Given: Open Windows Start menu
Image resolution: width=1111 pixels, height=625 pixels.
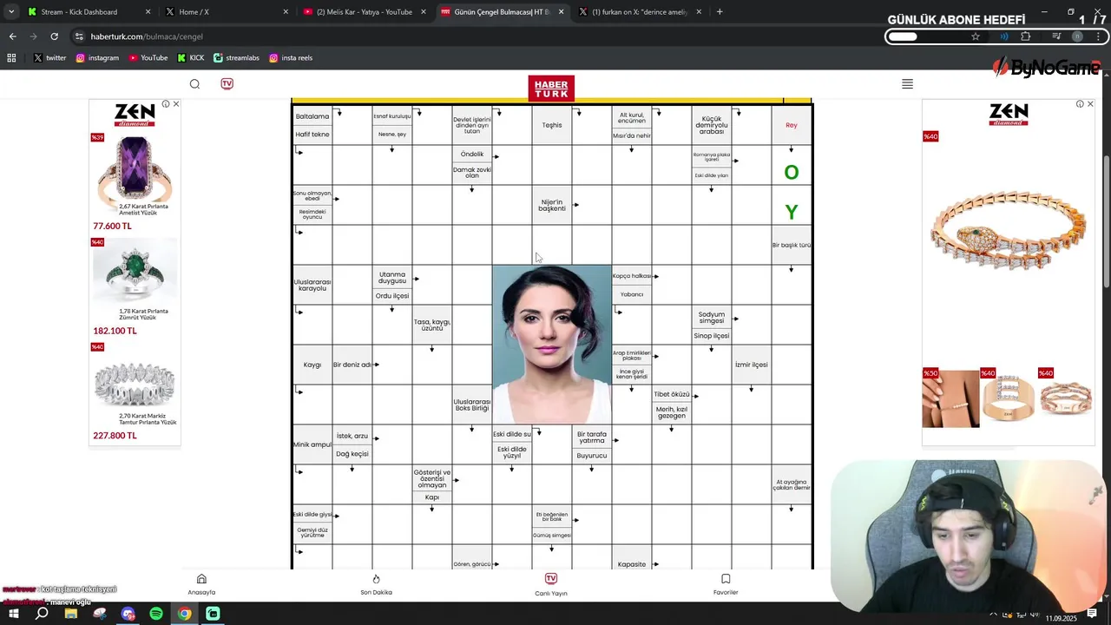Looking at the screenshot, I should (13, 614).
